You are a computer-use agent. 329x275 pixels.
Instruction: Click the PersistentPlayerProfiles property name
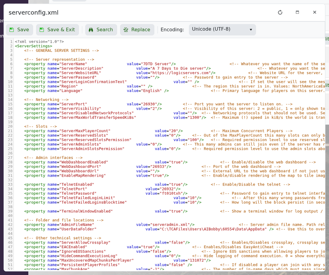[89, 265]
